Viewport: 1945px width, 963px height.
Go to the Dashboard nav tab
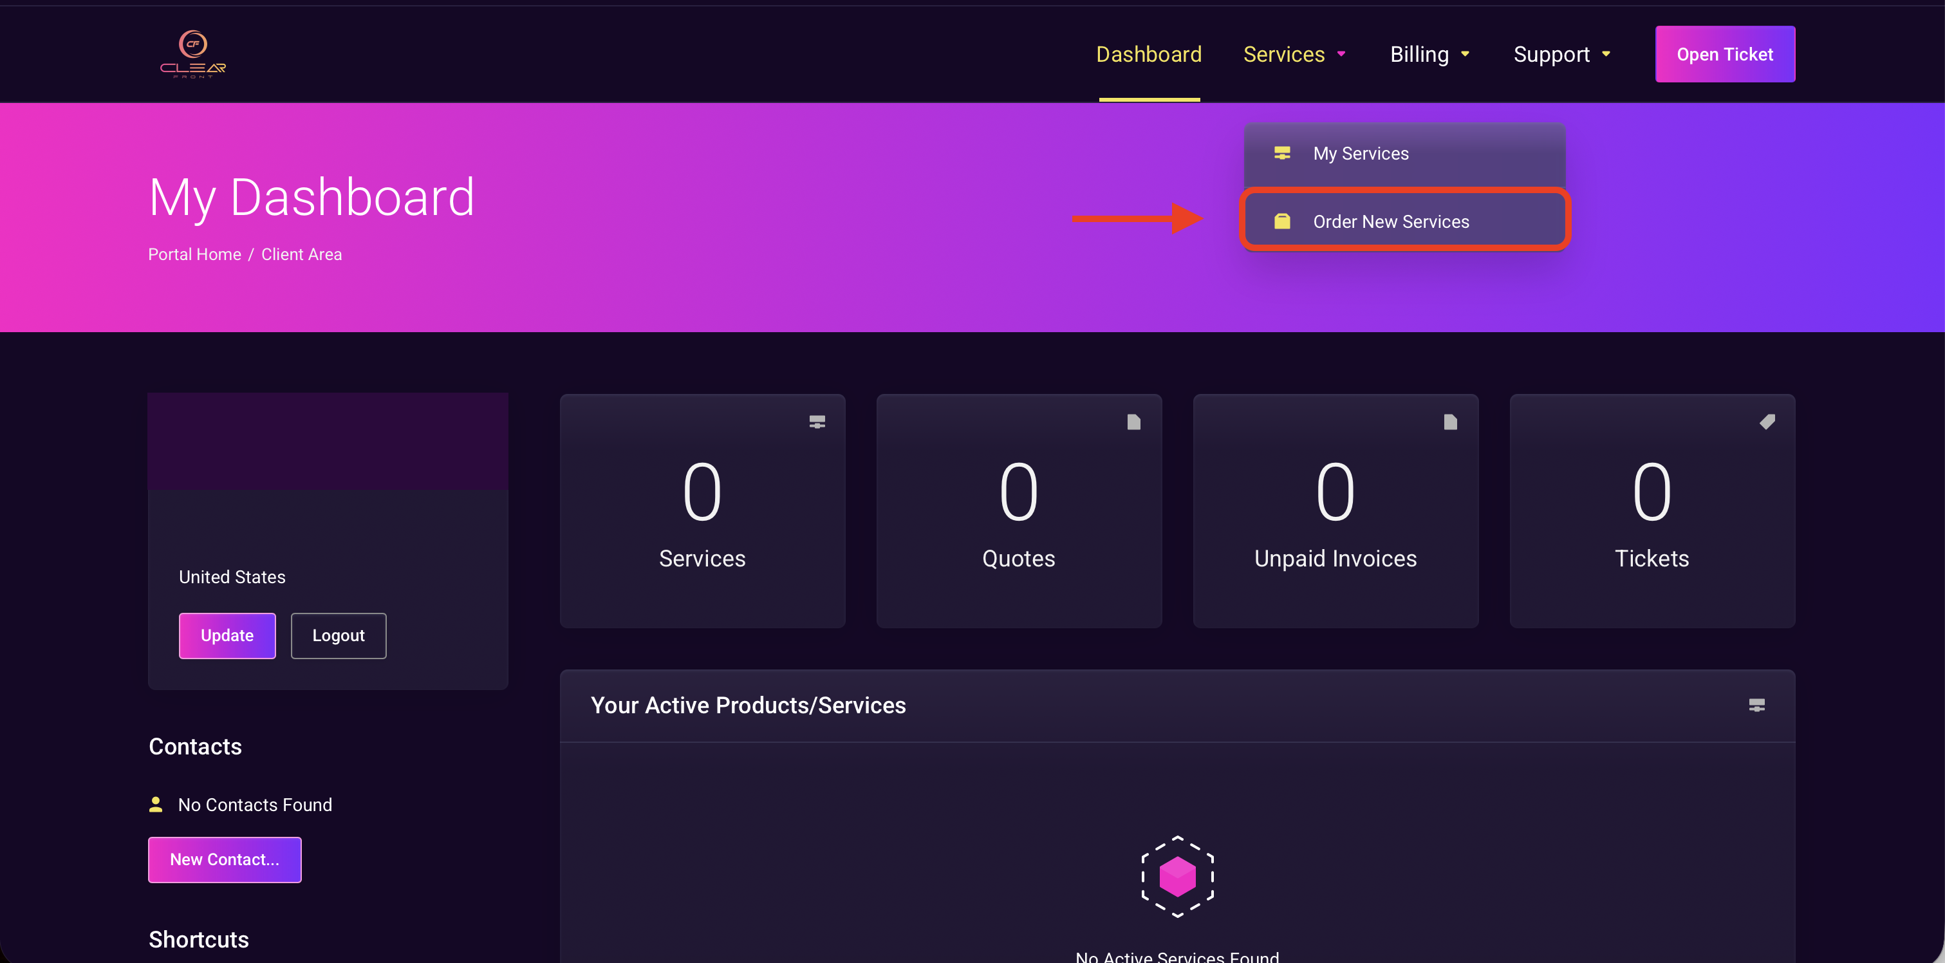(1148, 54)
